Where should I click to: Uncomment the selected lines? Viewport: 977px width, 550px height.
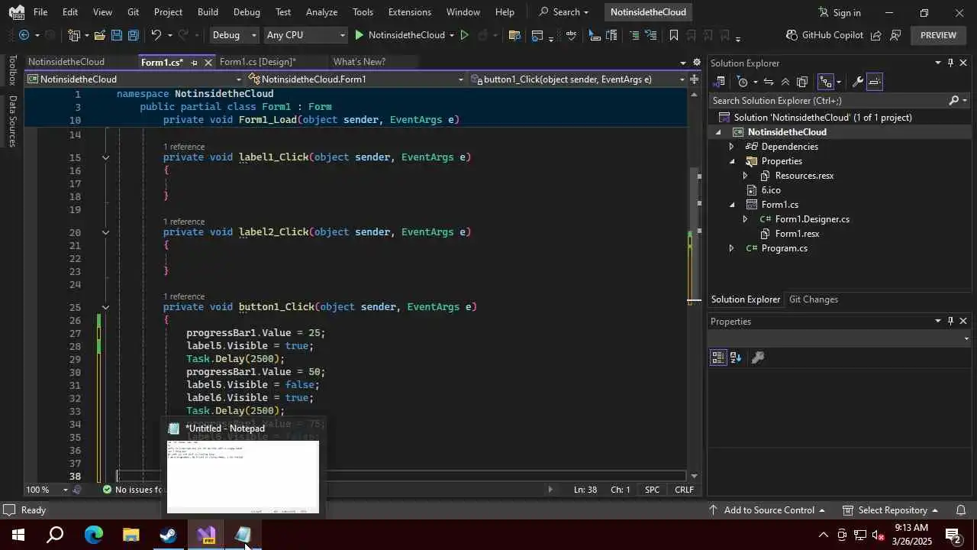tap(650, 35)
